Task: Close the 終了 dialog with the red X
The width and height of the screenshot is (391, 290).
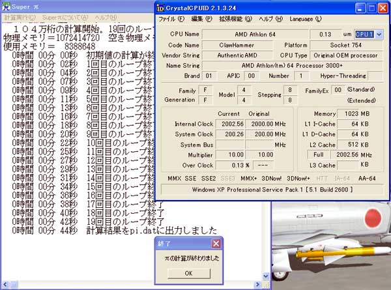Action: coord(216,244)
